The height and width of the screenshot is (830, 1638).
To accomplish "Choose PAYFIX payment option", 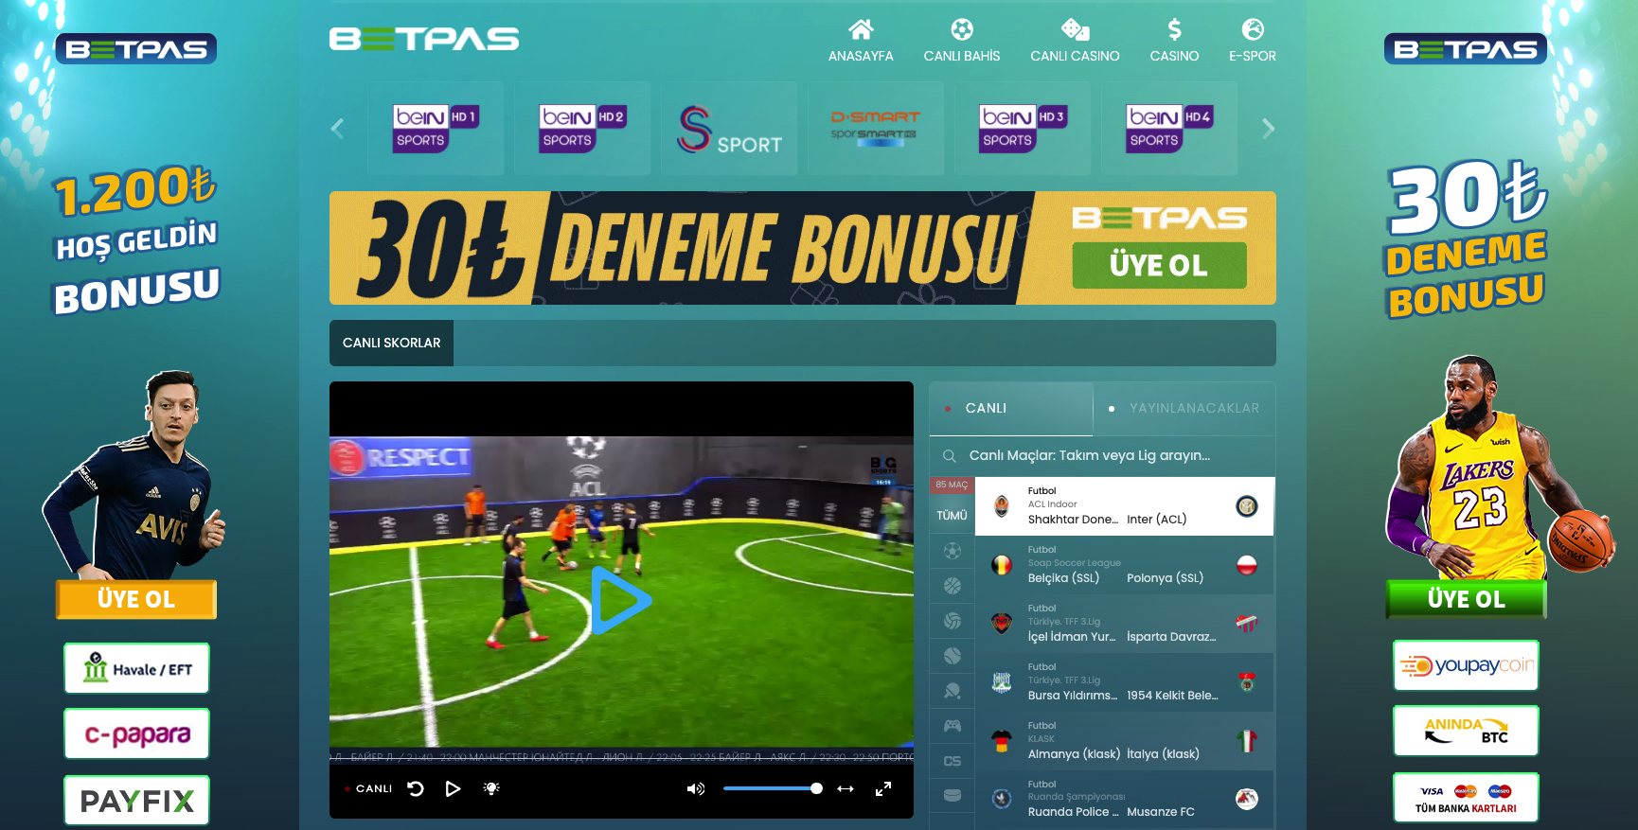I will pos(136,801).
